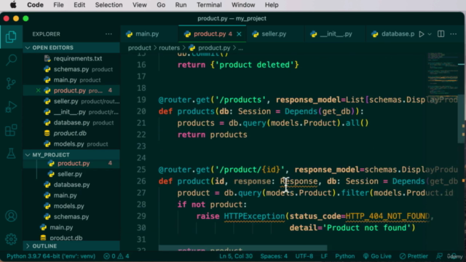Image resolution: width=466 pixels, height=262 pixels.
Task: Select database.py in MY_PROJECT tree
Action: tap(71, 185)
